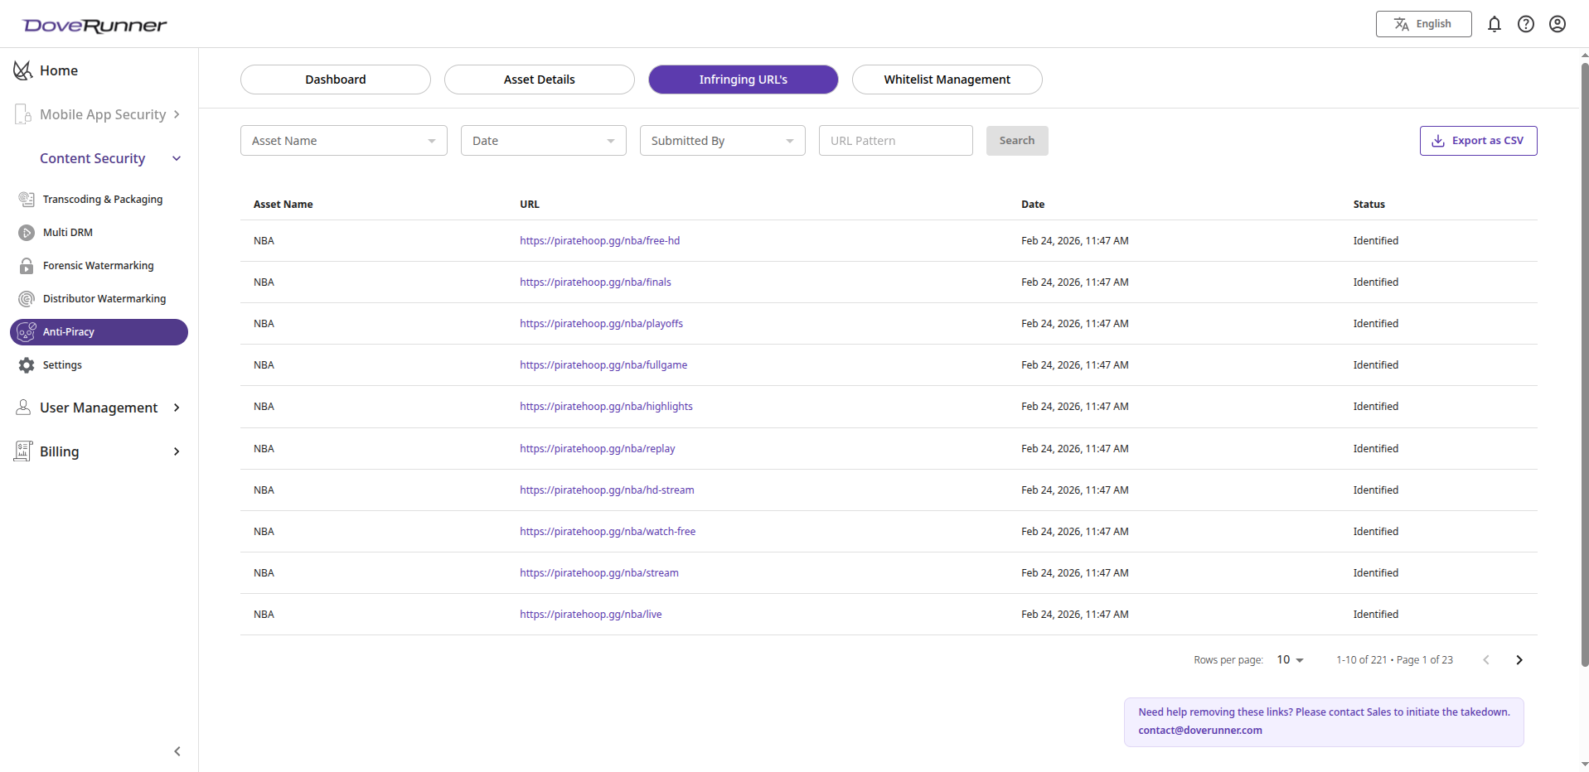Focus the URL Pattern input field
Viewport: 1589px width, 772px height.
pos(896,141)
